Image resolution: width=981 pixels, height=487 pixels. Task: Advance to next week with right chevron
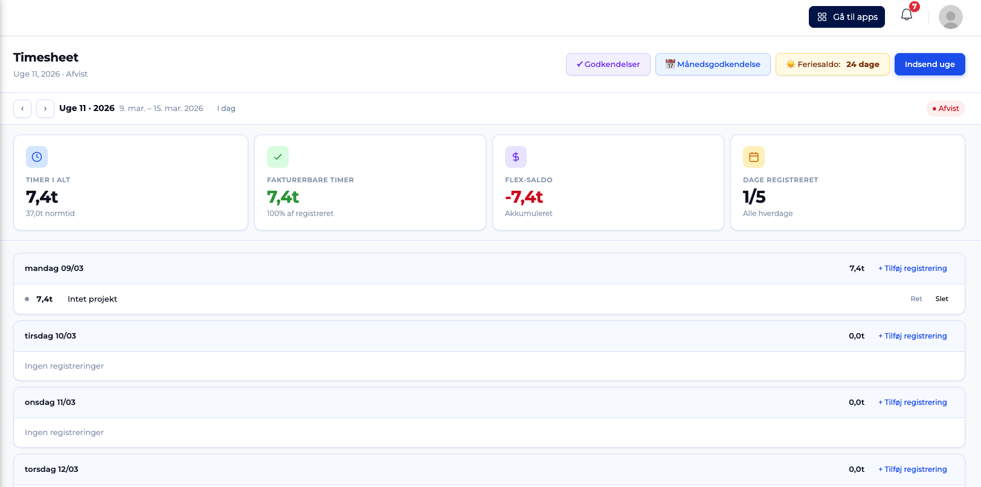[45, 109]
